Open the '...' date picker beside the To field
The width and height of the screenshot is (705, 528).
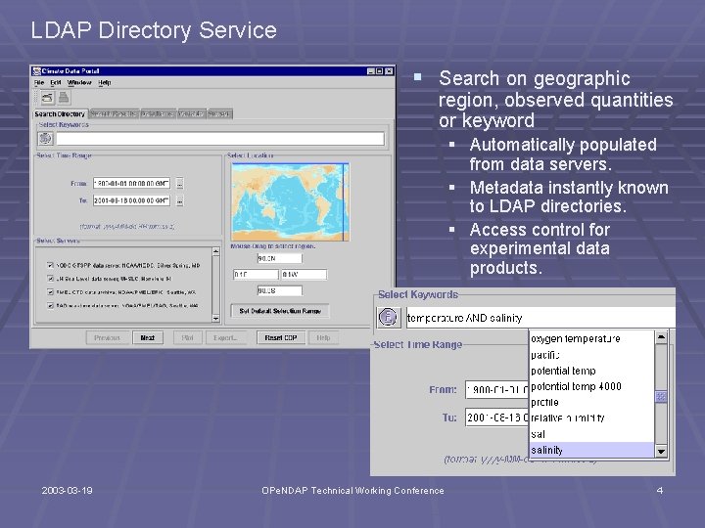[179, 200]
